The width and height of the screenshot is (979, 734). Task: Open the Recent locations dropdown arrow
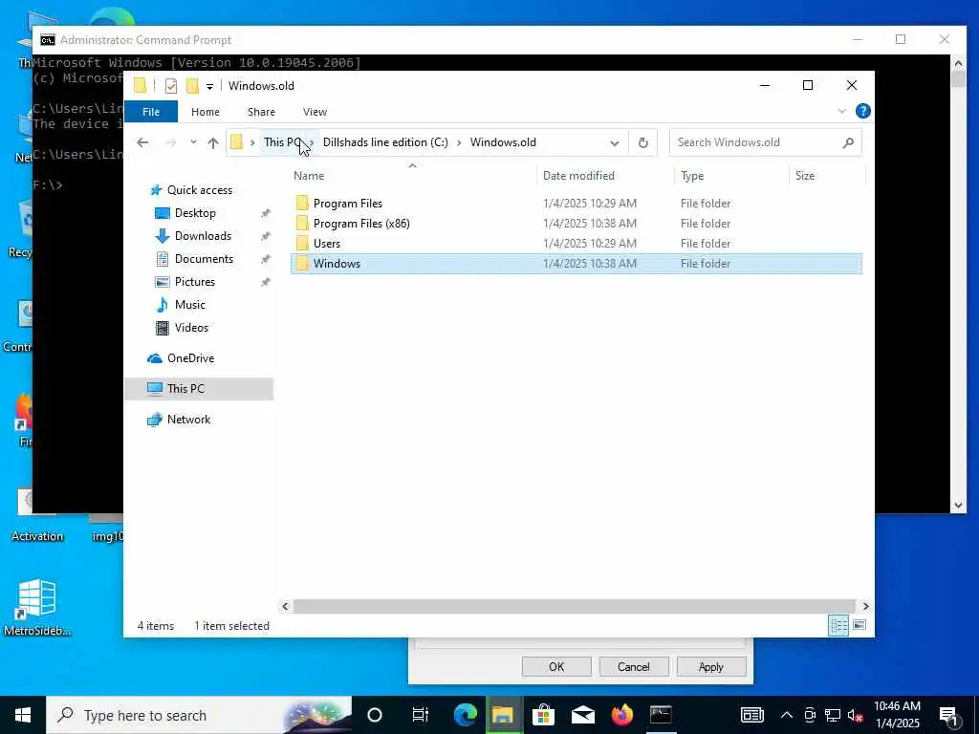[x=193, y=142]
